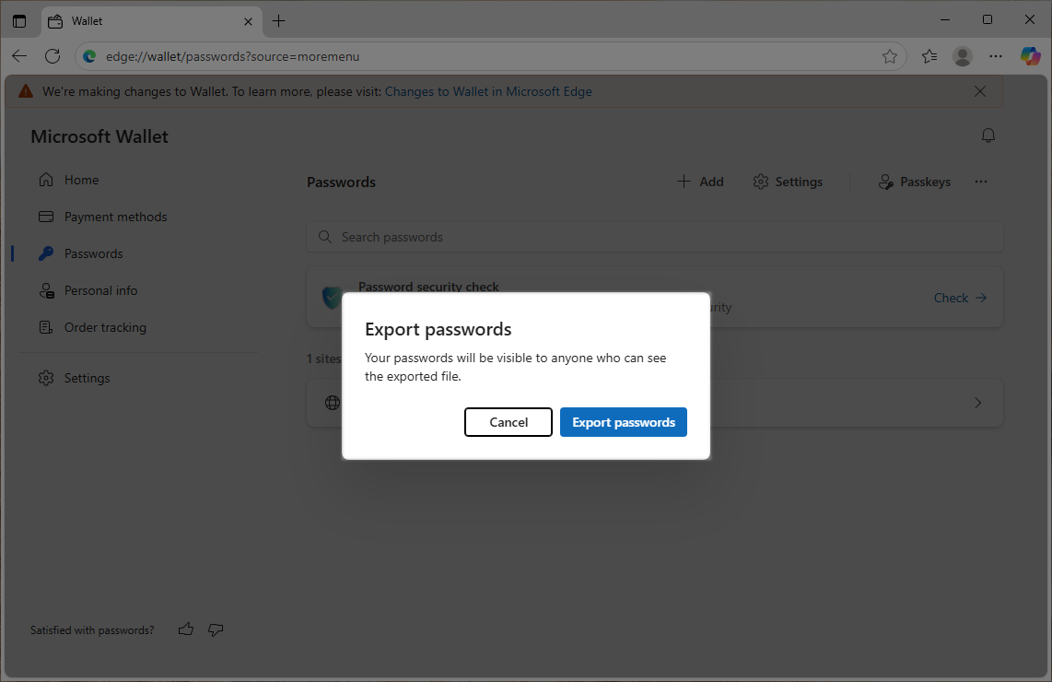Cancel the export passwords dialog
The image size is (1052, 682).
[508, 422]
